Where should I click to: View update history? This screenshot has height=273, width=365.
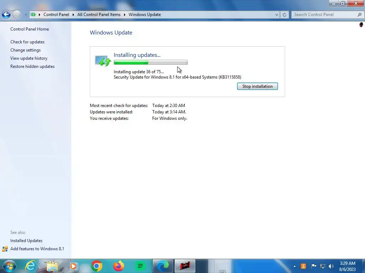[29, 58]
